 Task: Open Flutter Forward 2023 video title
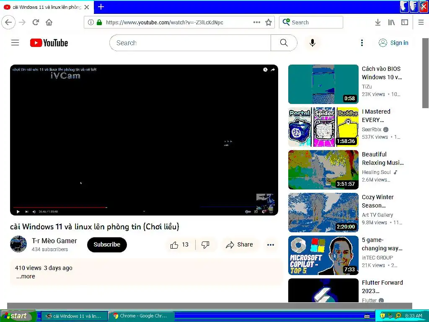(x=382, y=287)
